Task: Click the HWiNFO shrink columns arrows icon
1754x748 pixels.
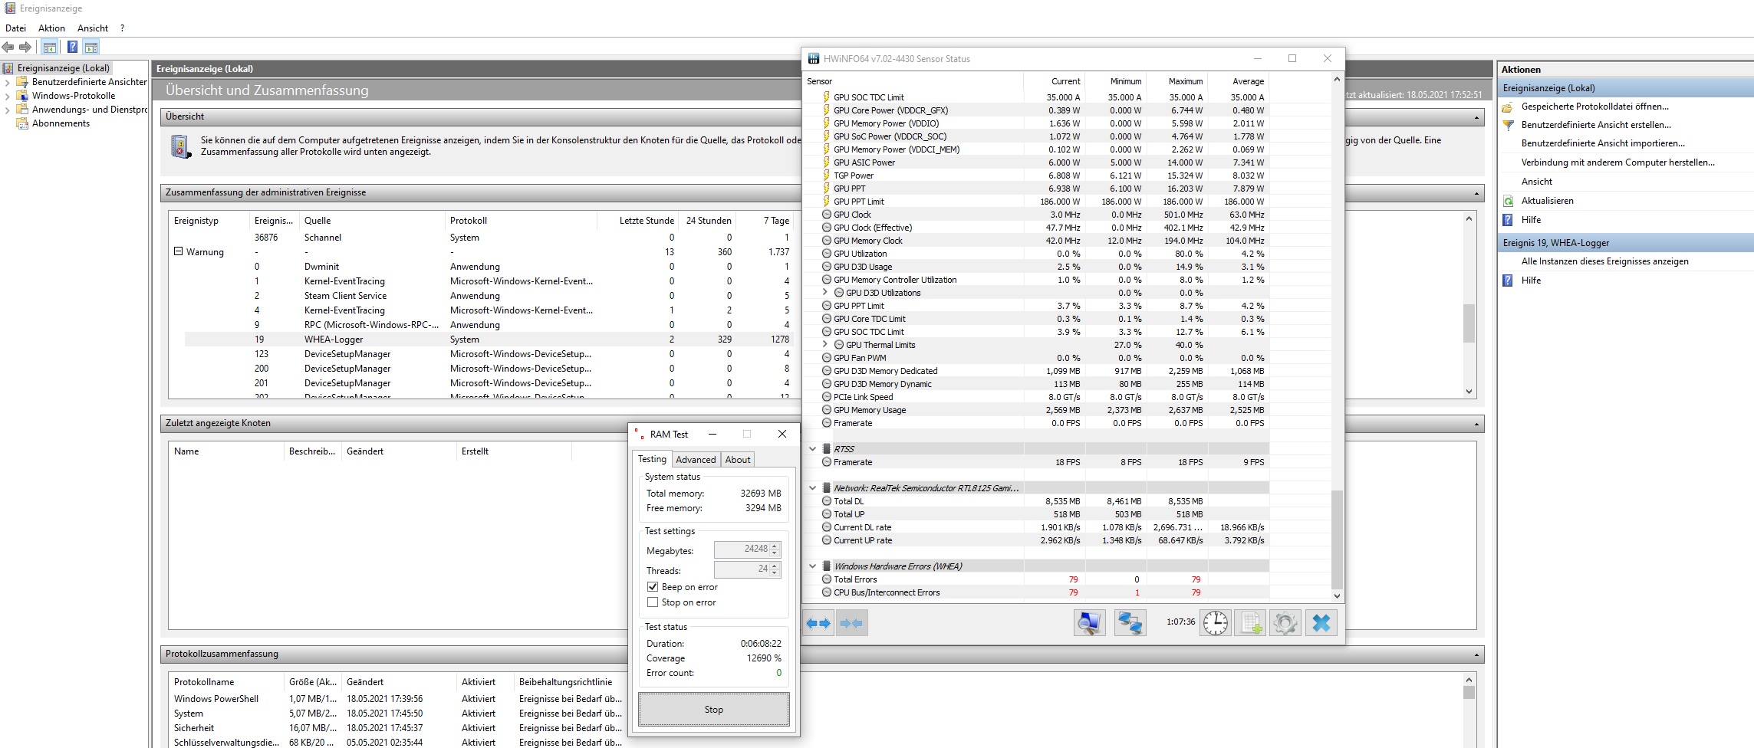Action: [x=851, y=624]
